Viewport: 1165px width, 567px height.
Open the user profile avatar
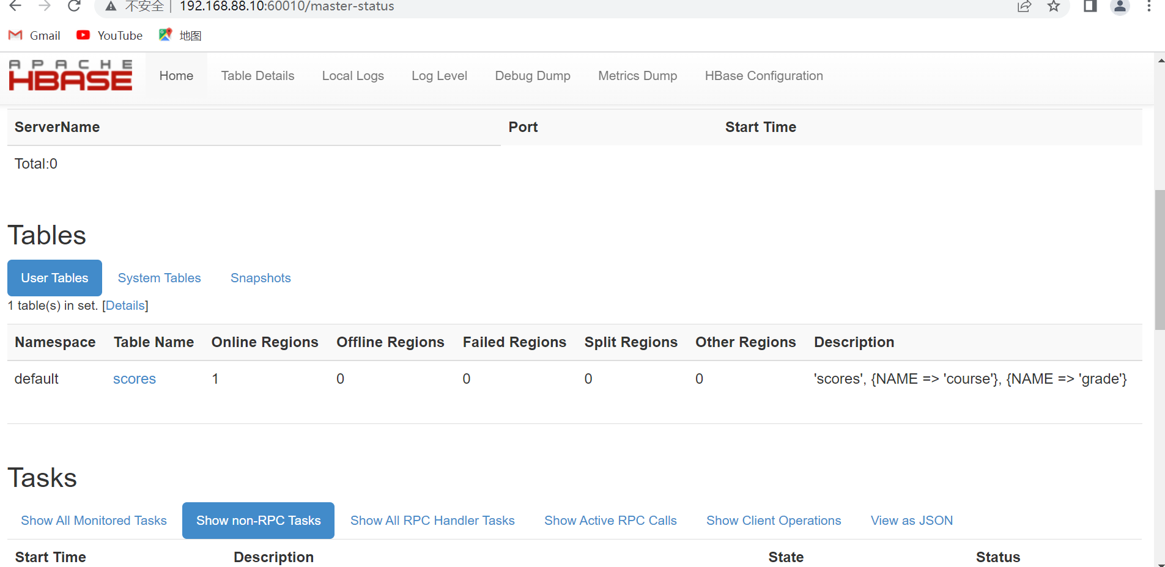(1120, 6)
